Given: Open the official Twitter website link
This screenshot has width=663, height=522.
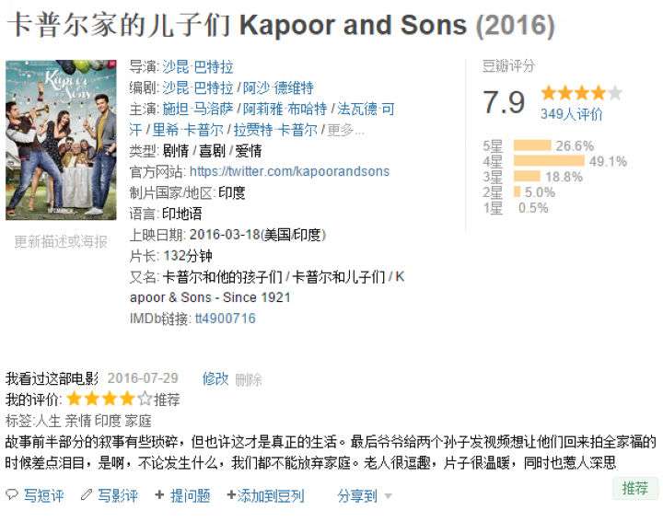Looking at the screenshot, I should coord(289,171).
